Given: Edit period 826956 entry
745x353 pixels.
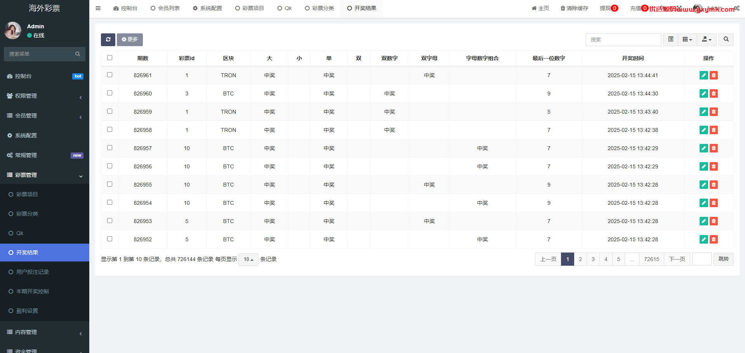Looking at the screenshot, I should (704, 166).
